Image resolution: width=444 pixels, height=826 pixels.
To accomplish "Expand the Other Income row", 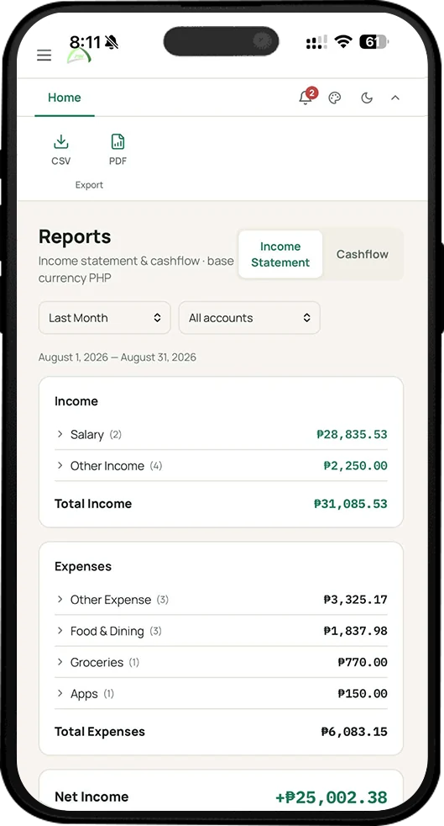I will pyautogui.click(x=221, y=466).
